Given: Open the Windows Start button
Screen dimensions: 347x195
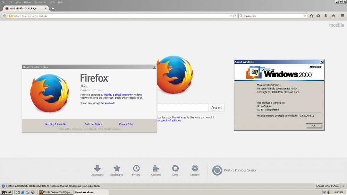Looking at the screenshot, I should [x=6, y=192].
